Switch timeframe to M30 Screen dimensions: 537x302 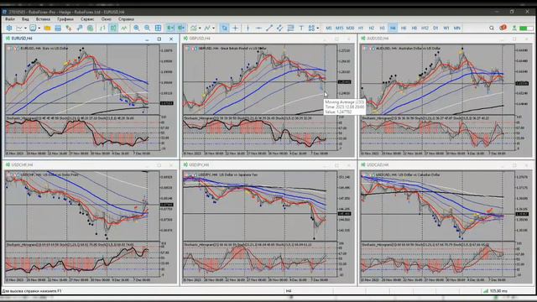click(x=350, y=28)
